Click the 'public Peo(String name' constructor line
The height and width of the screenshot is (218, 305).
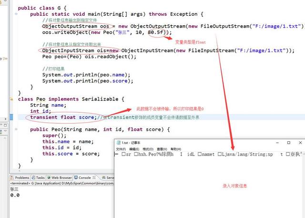pos(100,129)
